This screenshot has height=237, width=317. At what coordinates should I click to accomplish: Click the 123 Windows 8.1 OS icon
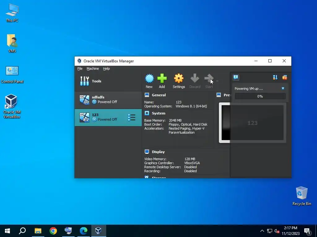[x=84, y=117]
